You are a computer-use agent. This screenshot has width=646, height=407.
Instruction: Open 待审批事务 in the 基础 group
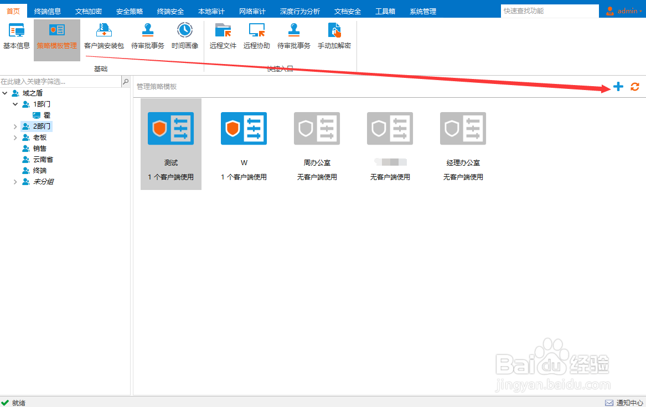(x=147, y=36)
